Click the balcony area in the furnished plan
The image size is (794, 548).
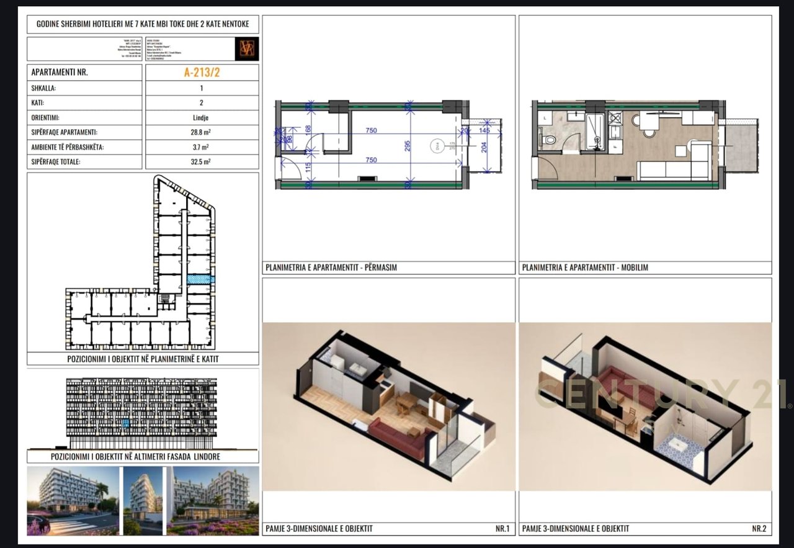tap(741, 145)
